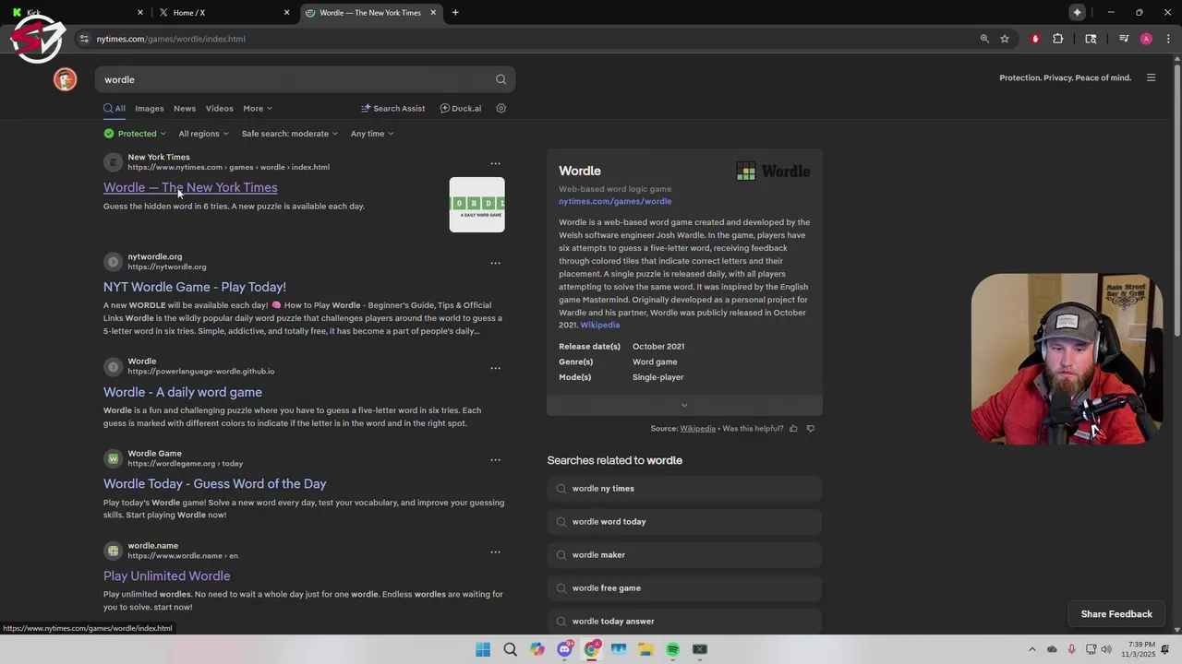Switch to Videos search tab
This screenshot has width=1182, height=664.
220,108
